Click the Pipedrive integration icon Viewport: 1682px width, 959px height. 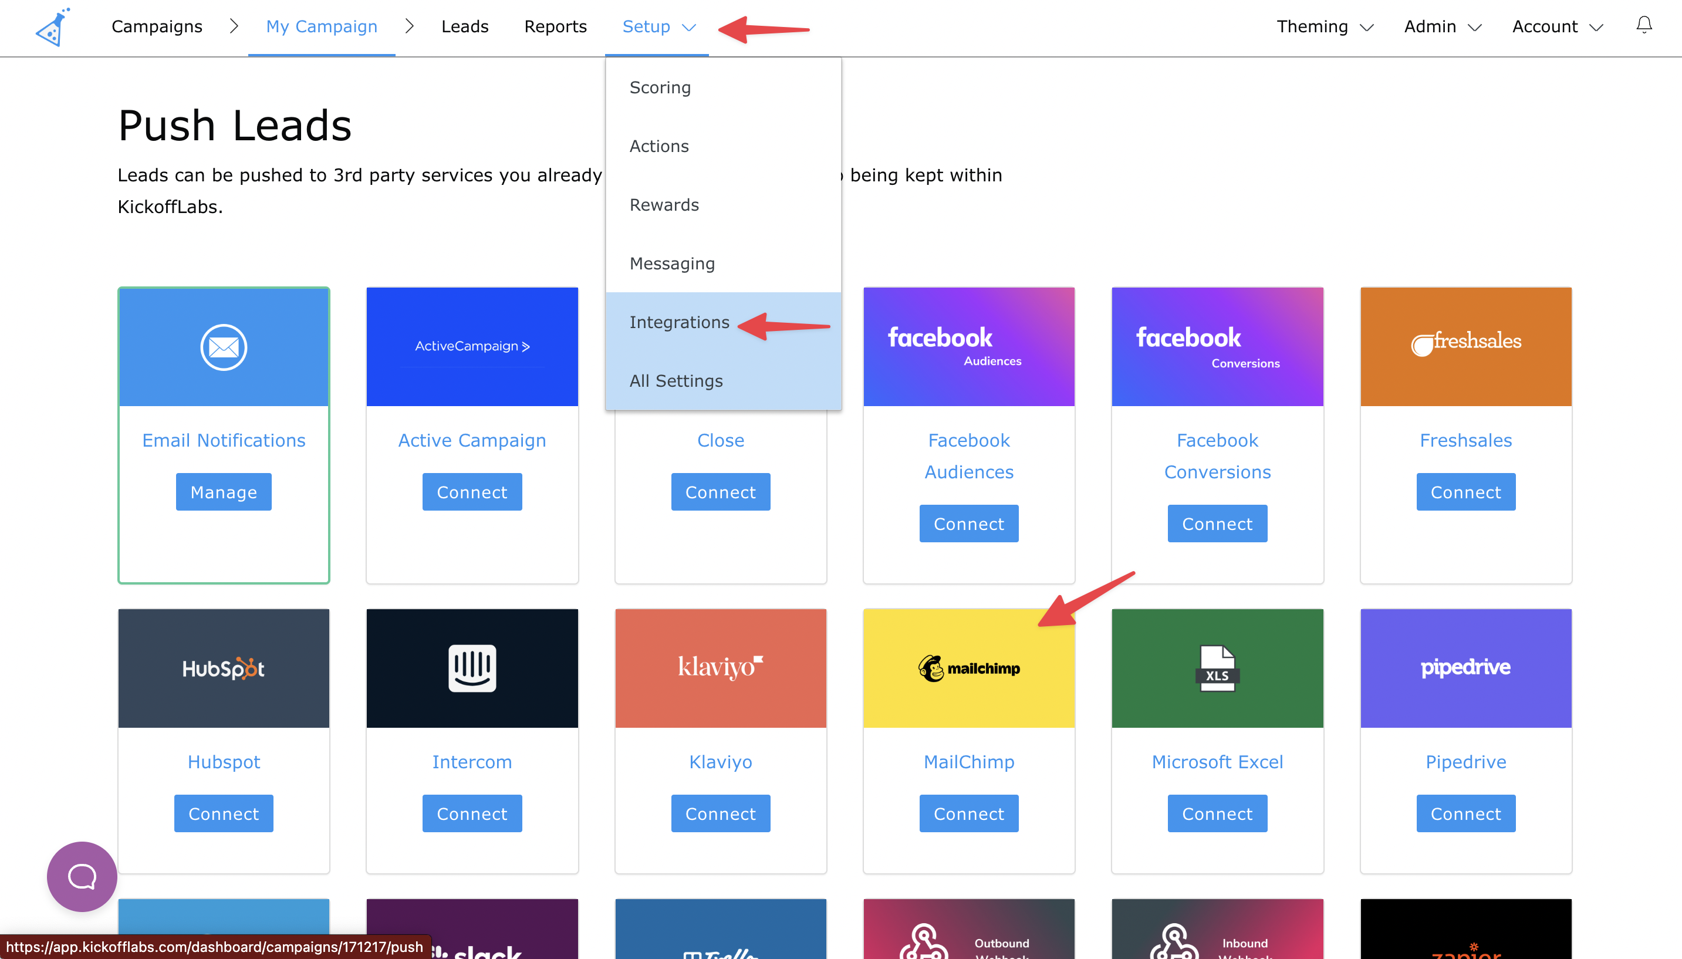[1464, 668]
